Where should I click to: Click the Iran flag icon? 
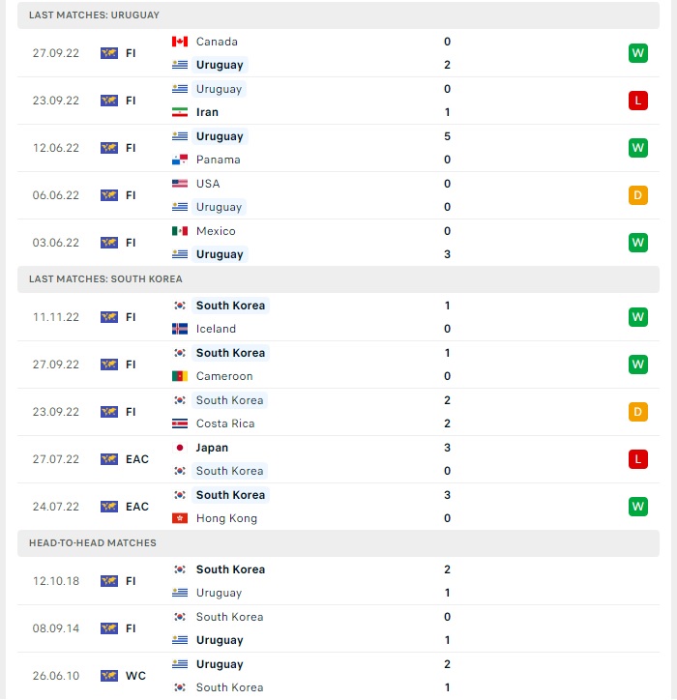(180, 112)
